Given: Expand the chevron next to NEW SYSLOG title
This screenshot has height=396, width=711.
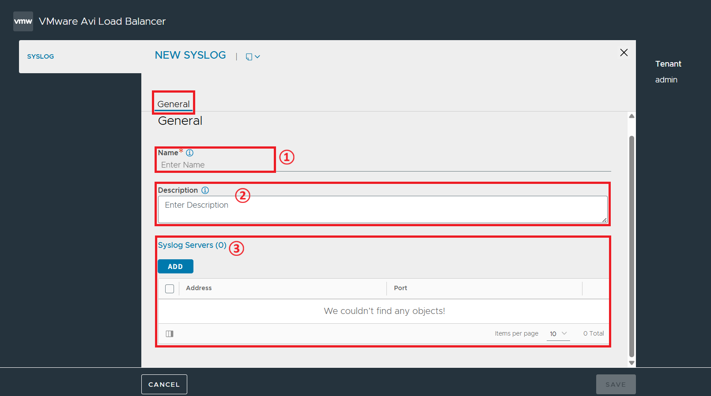Looking at the screenshot, I should pyautogui.click(x=257, y=57).
